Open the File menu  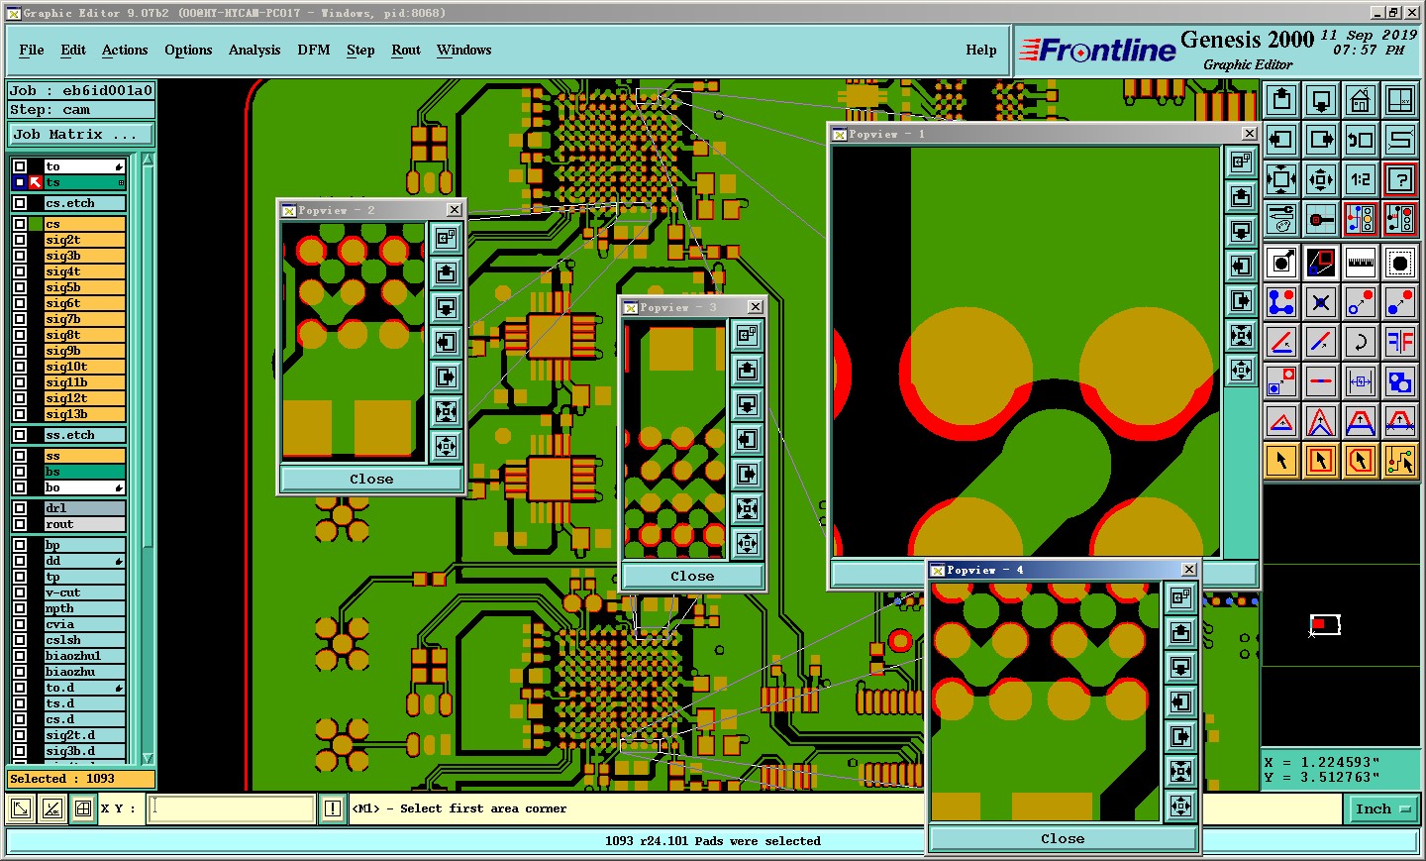click(32, 51)
